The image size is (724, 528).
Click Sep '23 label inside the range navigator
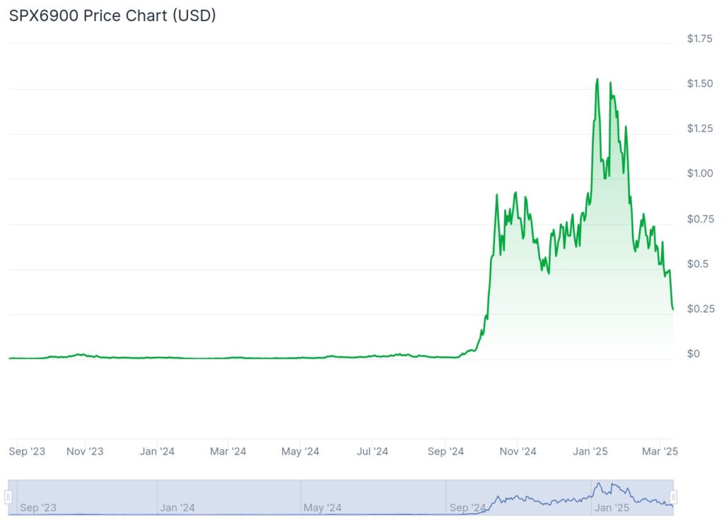click(37, 508)
